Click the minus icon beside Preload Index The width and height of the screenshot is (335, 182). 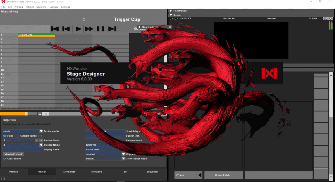coord(37,140)
